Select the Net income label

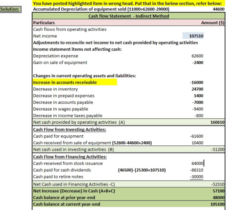(45, 36)
